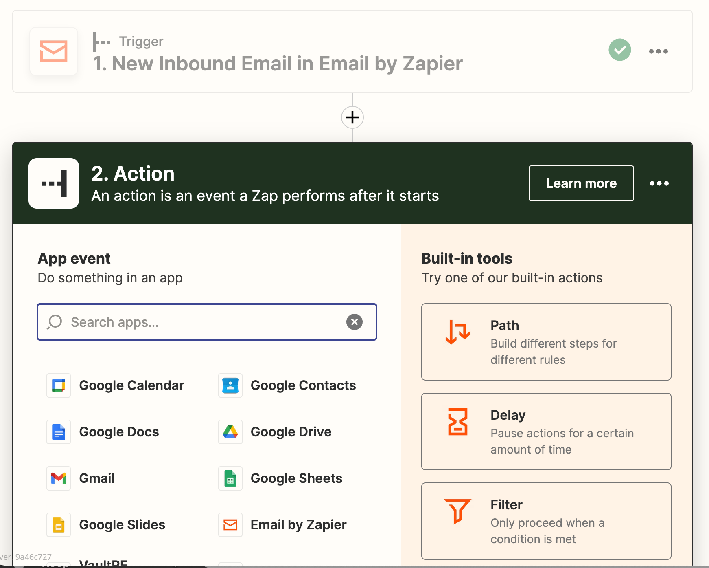Click the Gmail icon
The image size is (709, 568).
(59, 478)
